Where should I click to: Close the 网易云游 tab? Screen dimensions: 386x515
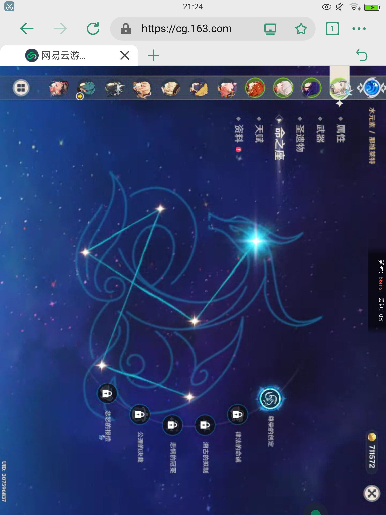tap(125, 55)
